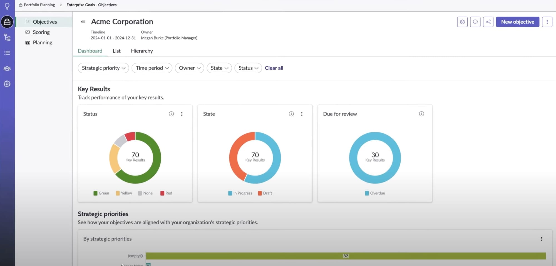Select Scoring in the side menu

click(41, 32)
